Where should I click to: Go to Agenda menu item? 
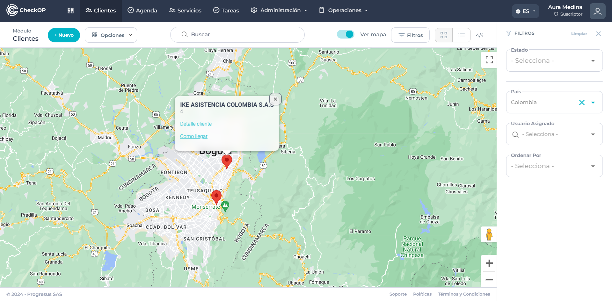coord(142,11)
